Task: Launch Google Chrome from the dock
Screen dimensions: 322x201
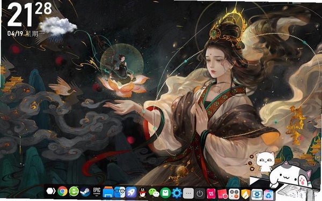Action: tap(62, 191)
